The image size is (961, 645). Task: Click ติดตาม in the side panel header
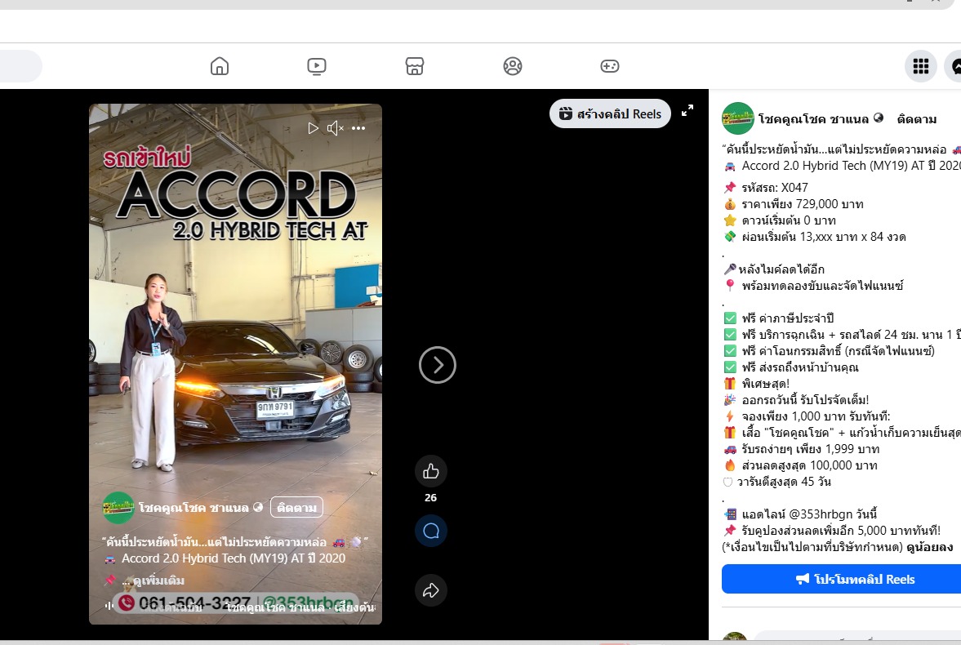[916, 119]
